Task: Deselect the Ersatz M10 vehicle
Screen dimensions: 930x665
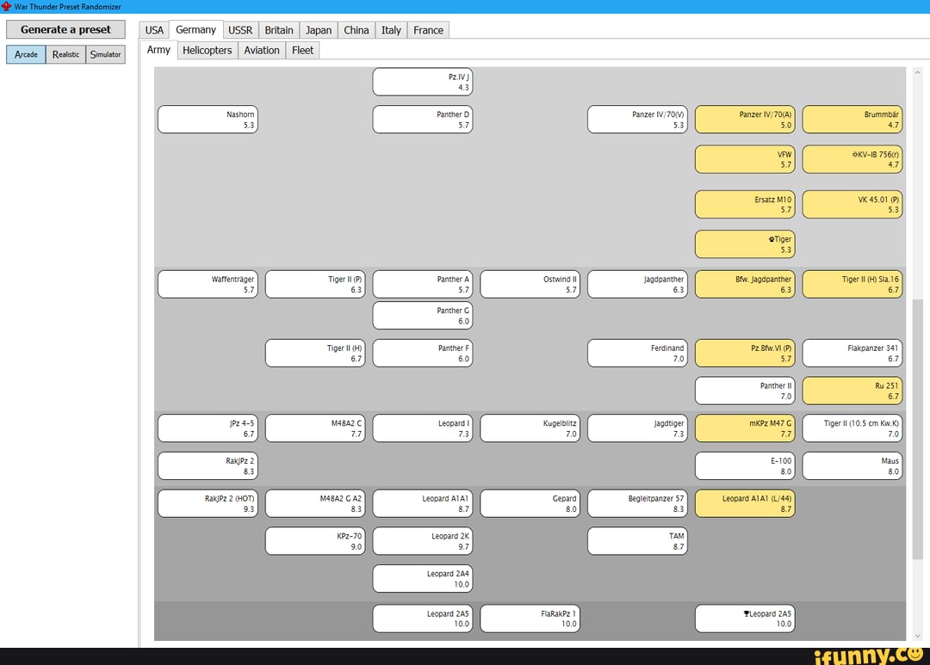Action: (x=745, y=204)
